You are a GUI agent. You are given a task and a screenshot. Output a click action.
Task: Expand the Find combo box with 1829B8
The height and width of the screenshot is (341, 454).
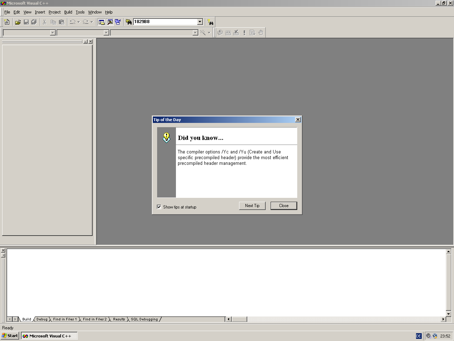click(x=200, y=22)
